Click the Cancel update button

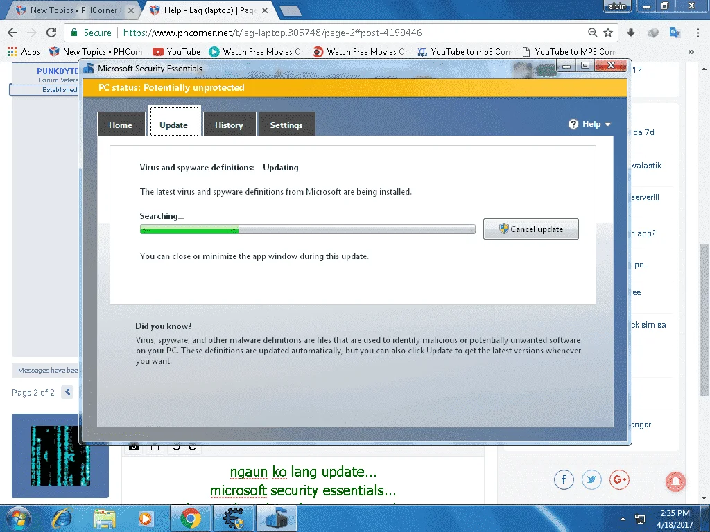click(x=531, y=229)
